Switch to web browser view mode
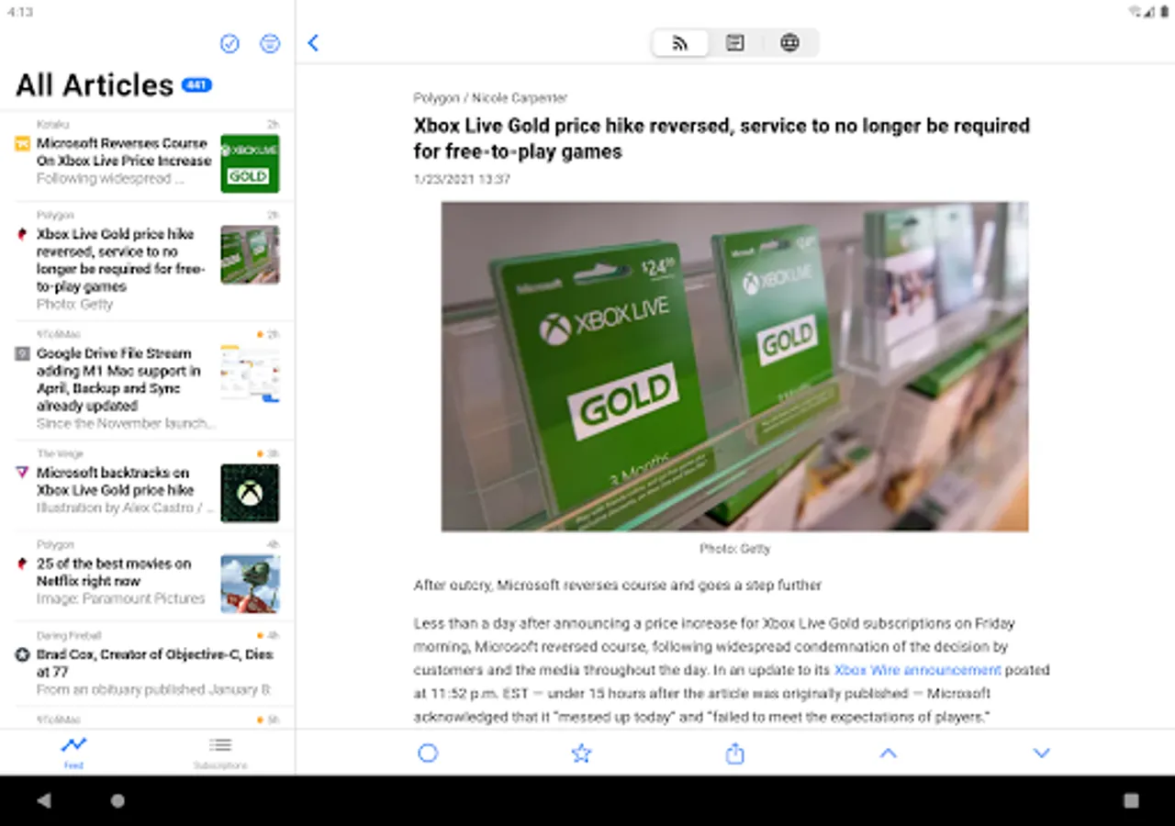Image resolution: width=1175 pixels, height=826 pixels. point(789,43)
